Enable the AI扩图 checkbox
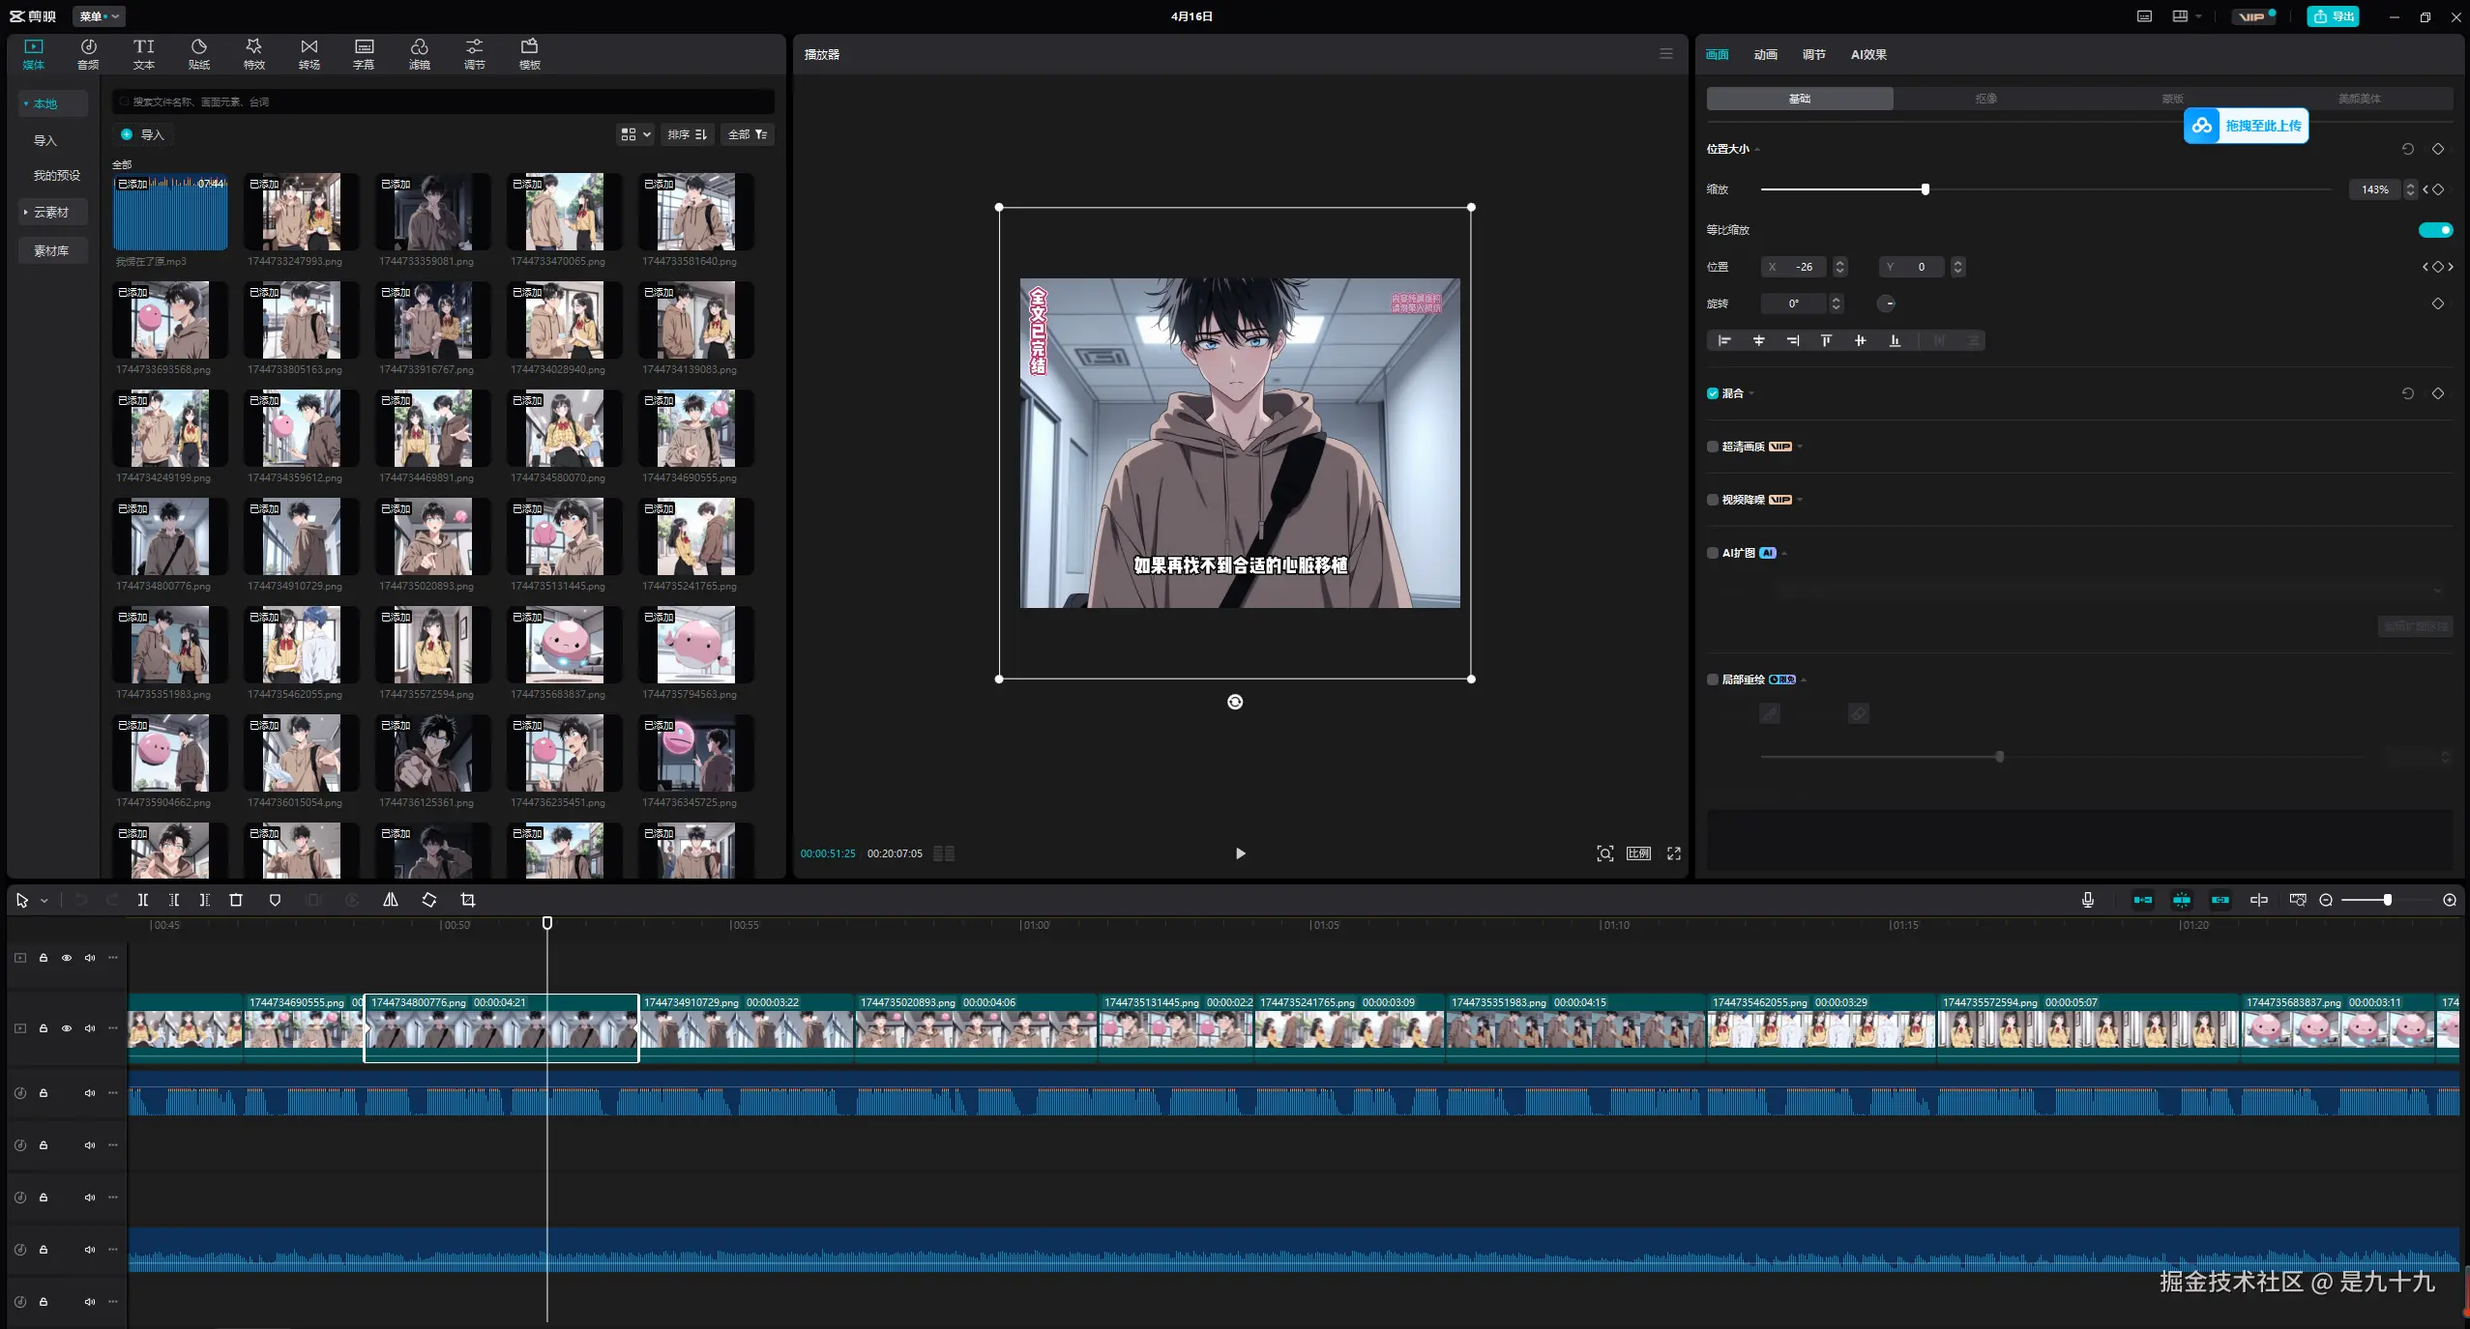 click(x=1713, y=553)
